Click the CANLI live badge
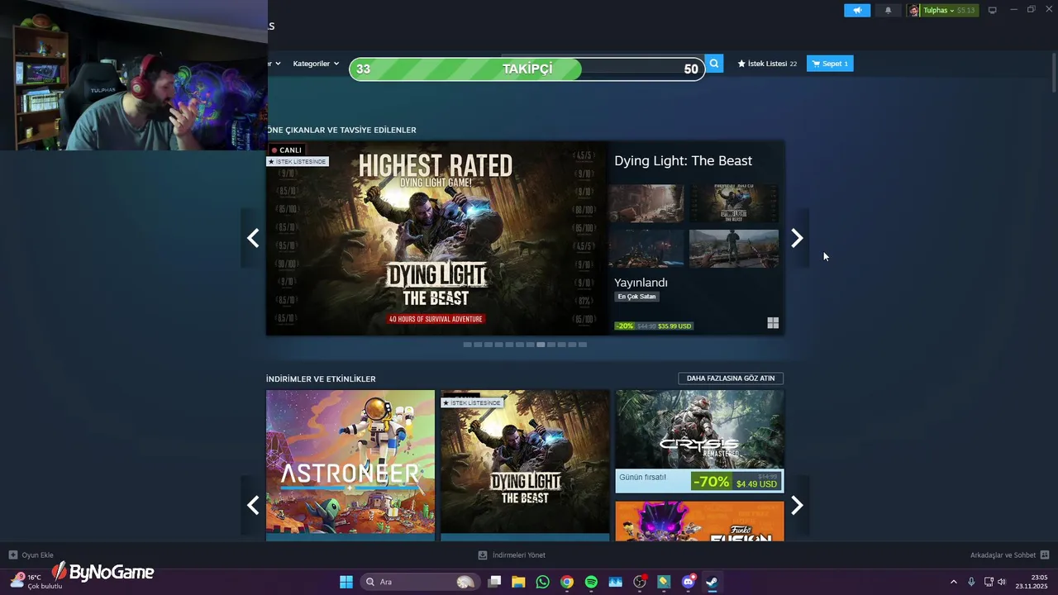The height and width of the screenshot is (595, 1058). click(286, 150)
